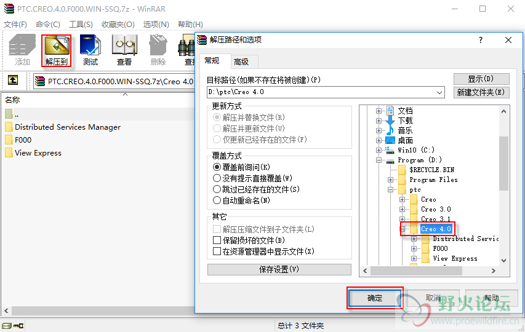This screenshot has height=332, width=525.
Task: Collapse the Program (D:) tree node
Action: (379, 160)
